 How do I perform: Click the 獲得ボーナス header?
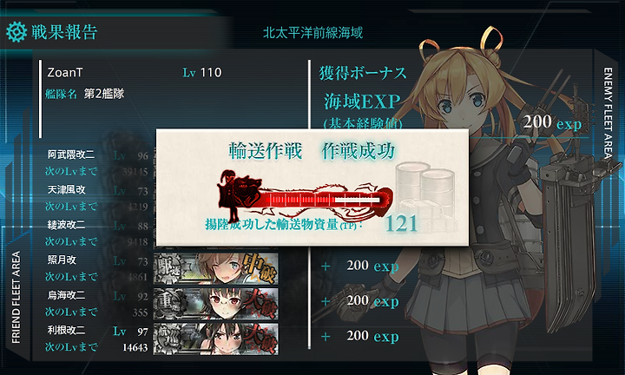pos(363,73)
